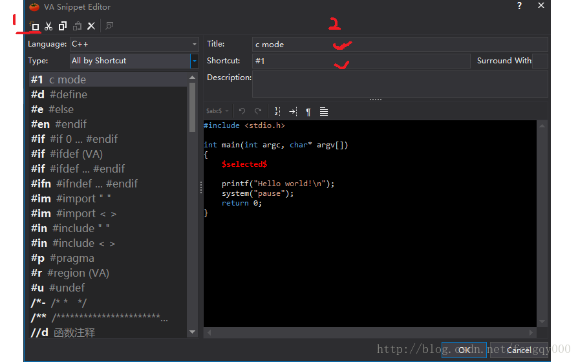This screenshot has height=362, width=578.
Task: Click the Title field containing c mode
Action: click(x=400, y=44)
